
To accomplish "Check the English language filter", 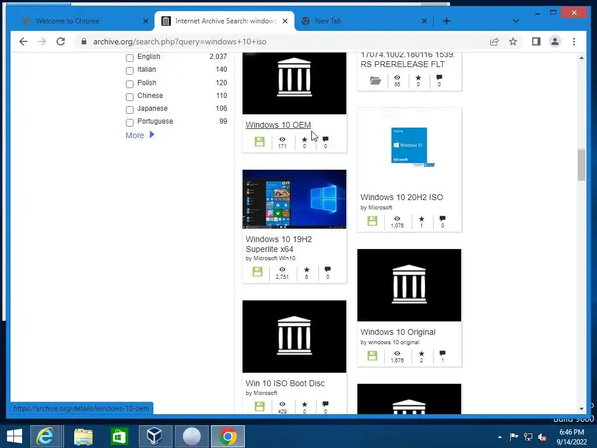I will [129, 58].
